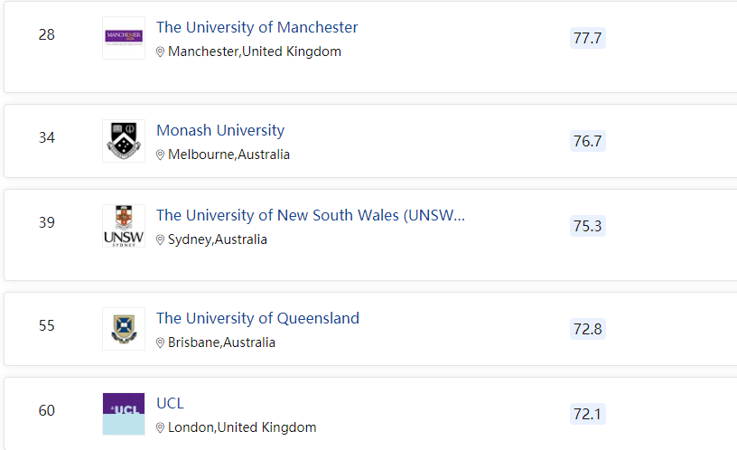This screenshot has width=737, height=450.
Task: Open The University of Queensland link
Action: click(x=257, y=318)
